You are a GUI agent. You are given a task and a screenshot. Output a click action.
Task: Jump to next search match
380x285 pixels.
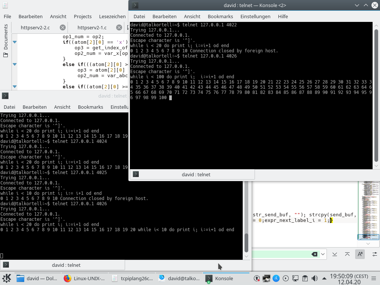tap(335, 254)
